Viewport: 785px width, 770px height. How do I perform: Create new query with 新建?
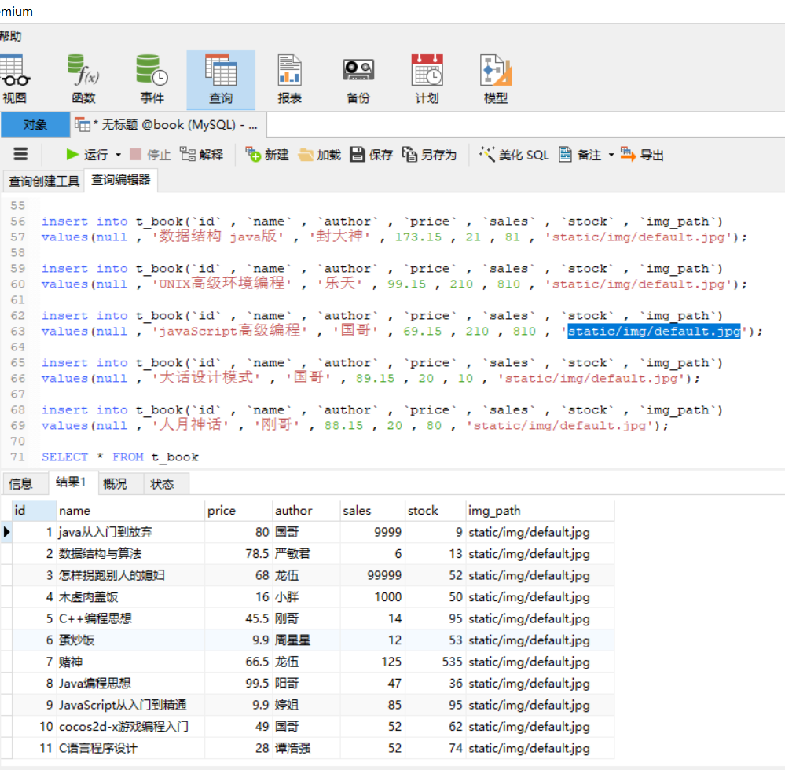[267, 155]
